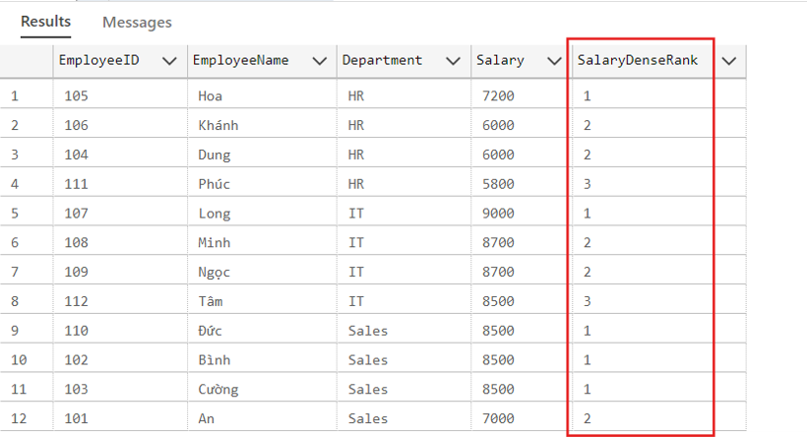Select EmployeeID cell 109
The image size is (807, 437).
pyautogui.click(x=120, y=272)
